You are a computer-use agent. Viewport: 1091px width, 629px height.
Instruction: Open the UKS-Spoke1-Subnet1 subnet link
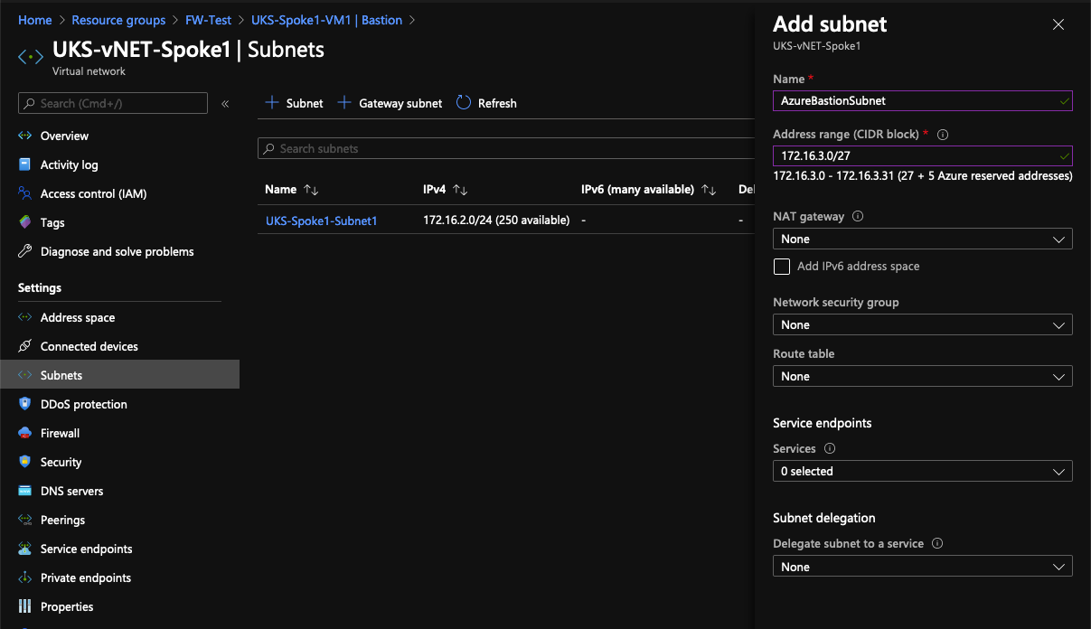pos(321,221)
